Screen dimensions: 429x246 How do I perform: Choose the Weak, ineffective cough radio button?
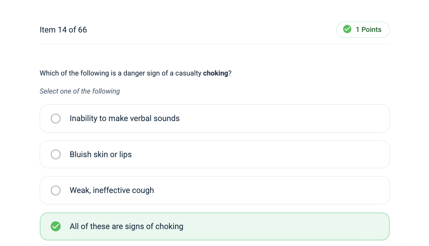click(x=56, y=190)
